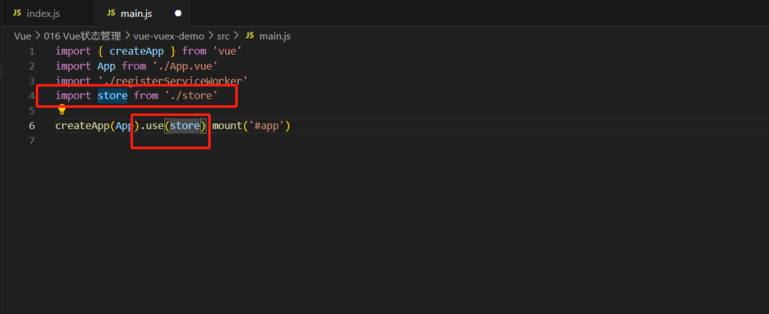This screenshot has height=314, width=769.
Task: Click the JS icon on main.js tab
Action: (111, 13)
